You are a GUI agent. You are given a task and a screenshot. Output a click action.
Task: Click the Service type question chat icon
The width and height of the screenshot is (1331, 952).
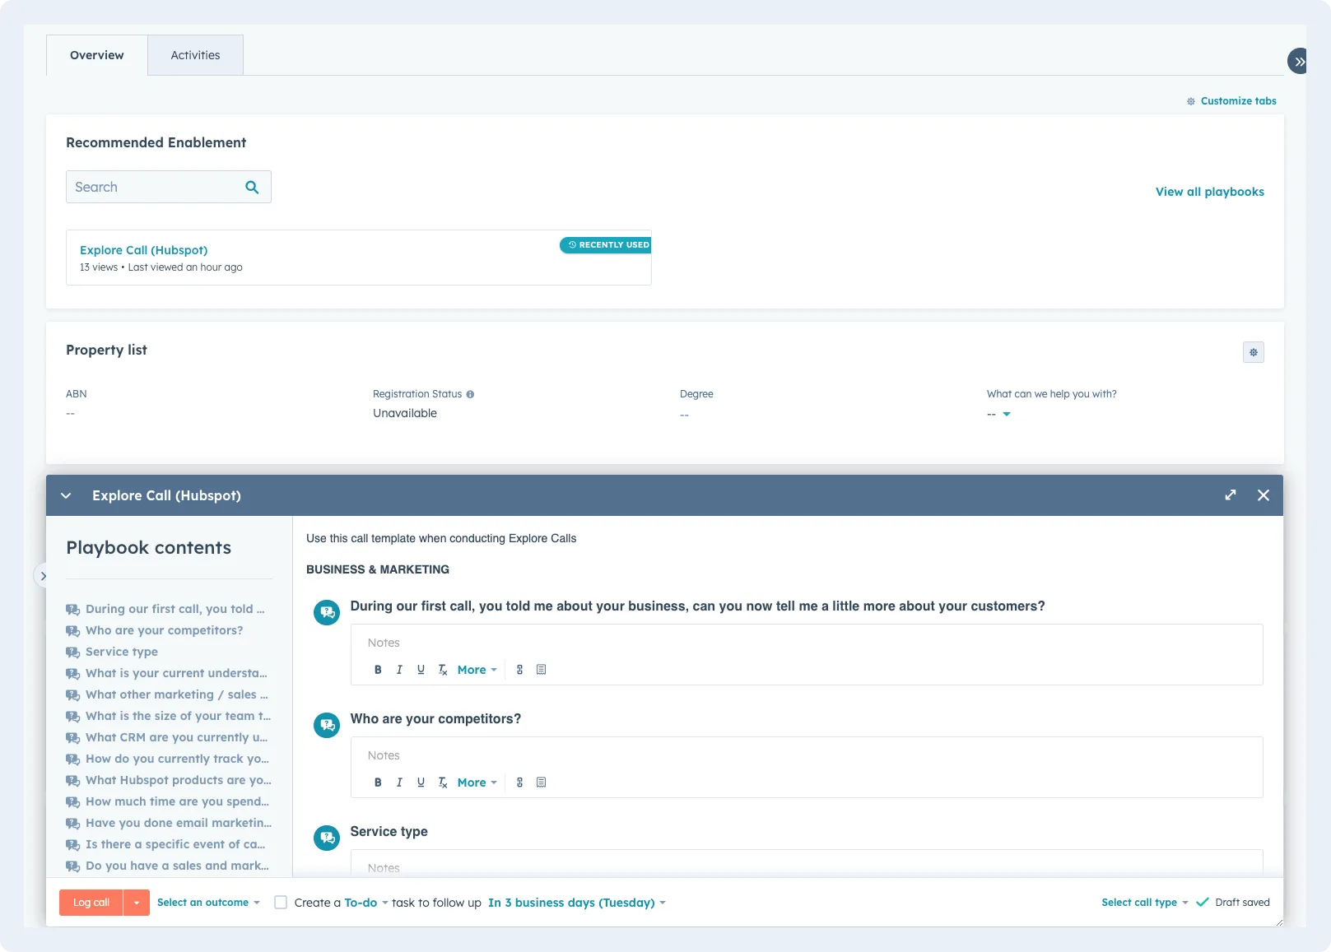click(x=327, y=838)
